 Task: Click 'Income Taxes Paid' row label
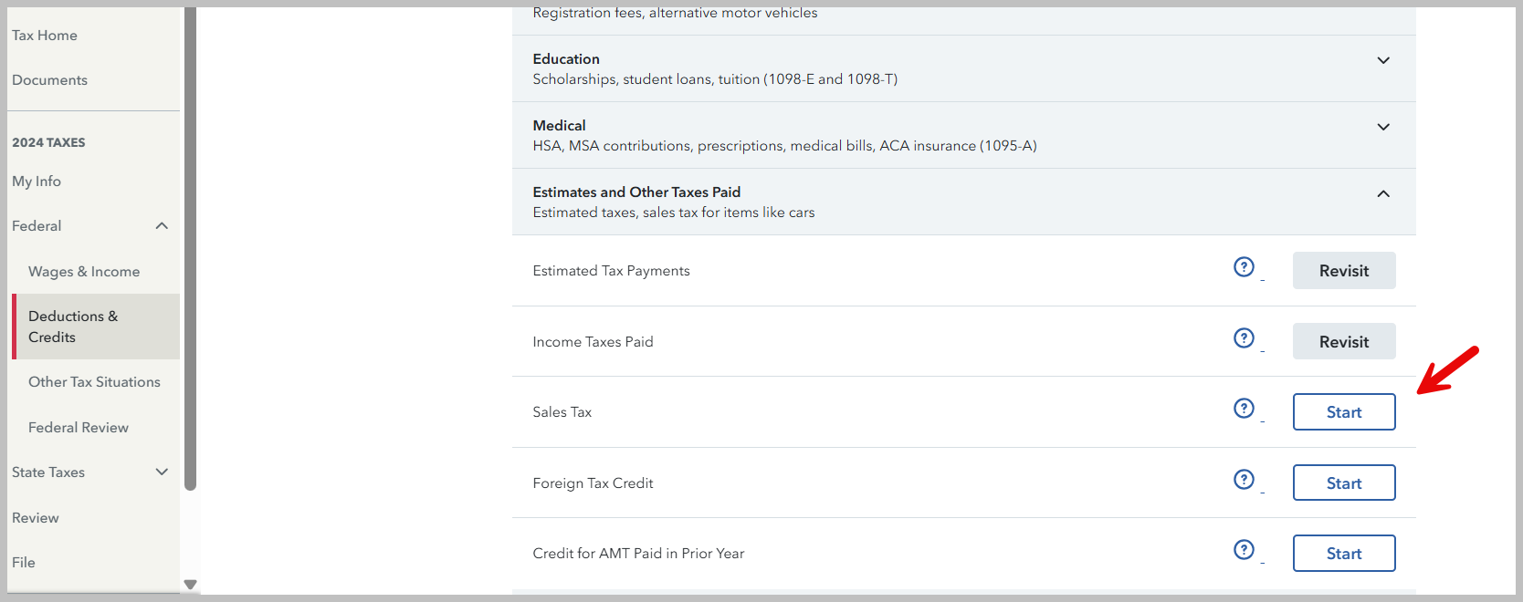click(x=593, y=342)
